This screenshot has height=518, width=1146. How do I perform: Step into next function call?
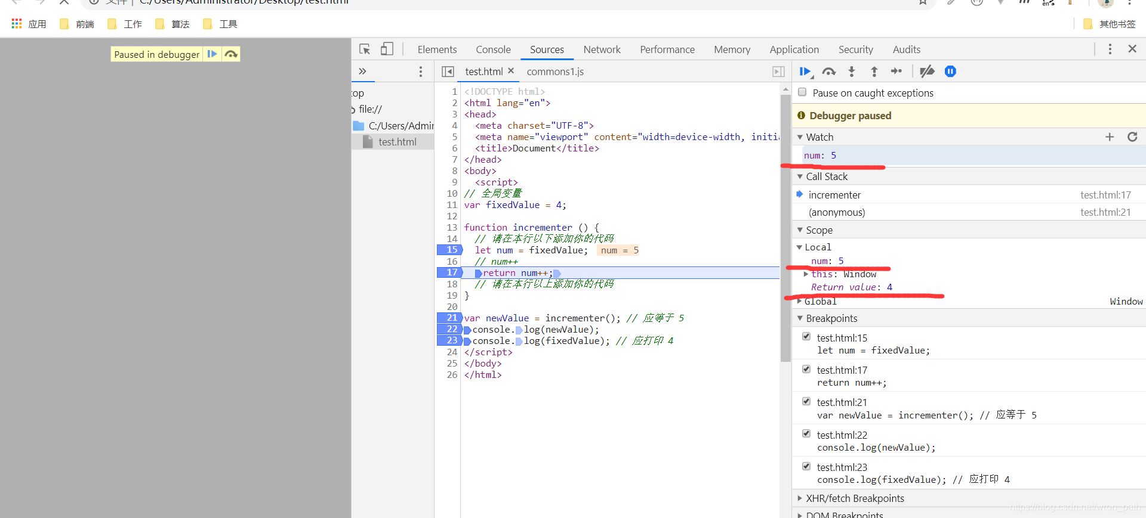pyautogui.click(x=852, y=72)
